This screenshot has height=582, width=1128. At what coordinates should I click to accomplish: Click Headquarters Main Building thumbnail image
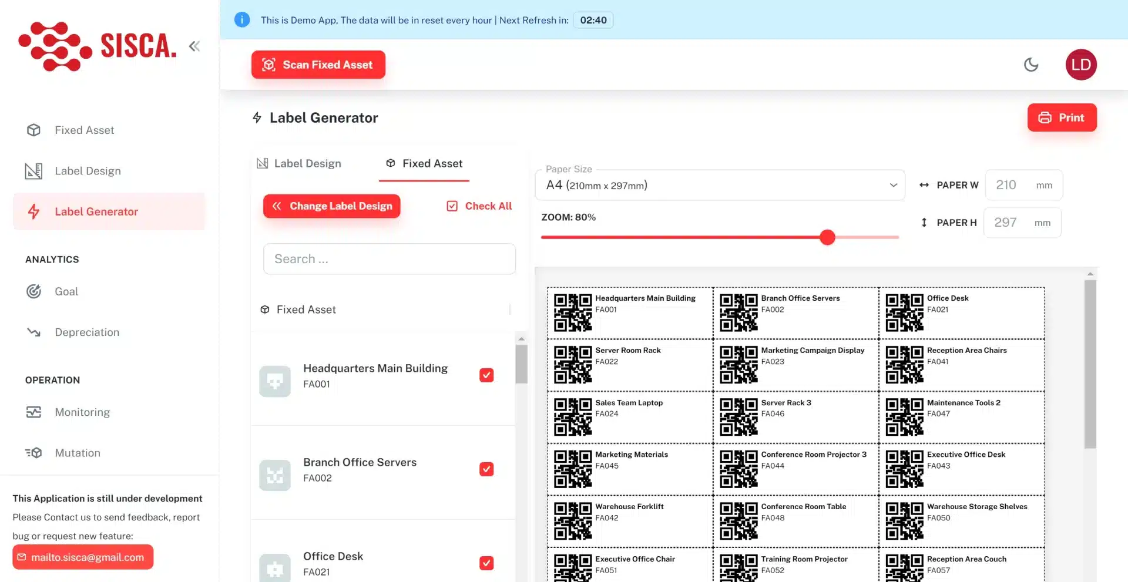pos(275,382)
